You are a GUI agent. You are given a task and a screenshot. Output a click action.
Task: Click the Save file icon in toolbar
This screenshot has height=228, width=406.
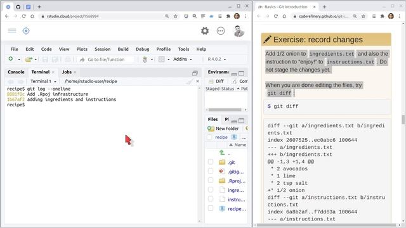(x=45, y=60)
